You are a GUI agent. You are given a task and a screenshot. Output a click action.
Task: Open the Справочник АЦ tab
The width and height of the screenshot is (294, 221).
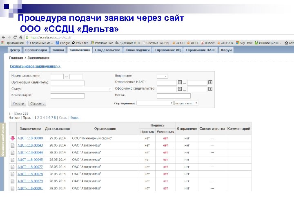tap(167, 50)
